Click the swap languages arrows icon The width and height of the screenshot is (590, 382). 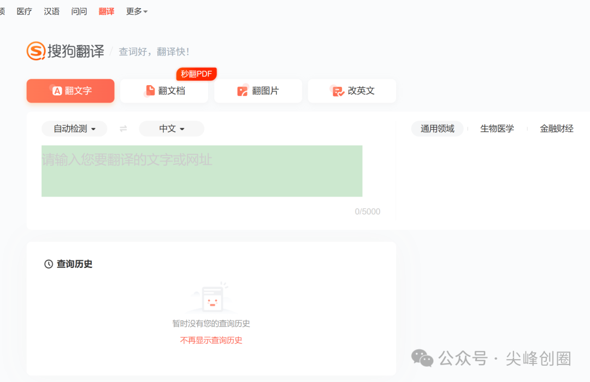[x=123, y=129]
